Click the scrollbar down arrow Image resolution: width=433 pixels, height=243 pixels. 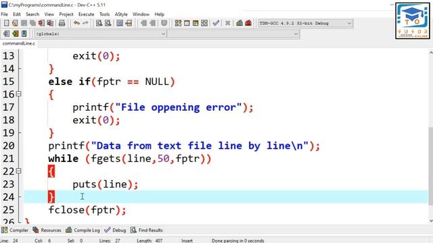coord(430,221)
